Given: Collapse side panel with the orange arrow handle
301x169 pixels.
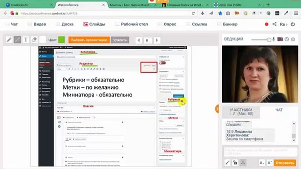Looking at the screenshot, I should [x=217, y=109].
